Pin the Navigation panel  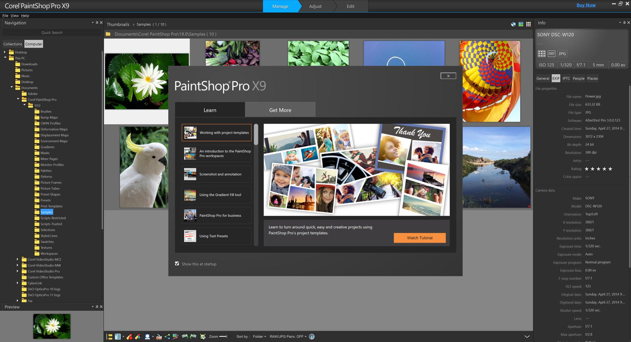tap(97, 23)
